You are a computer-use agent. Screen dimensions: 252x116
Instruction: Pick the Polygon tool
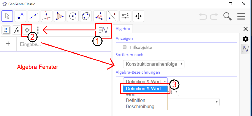[60, 16]
